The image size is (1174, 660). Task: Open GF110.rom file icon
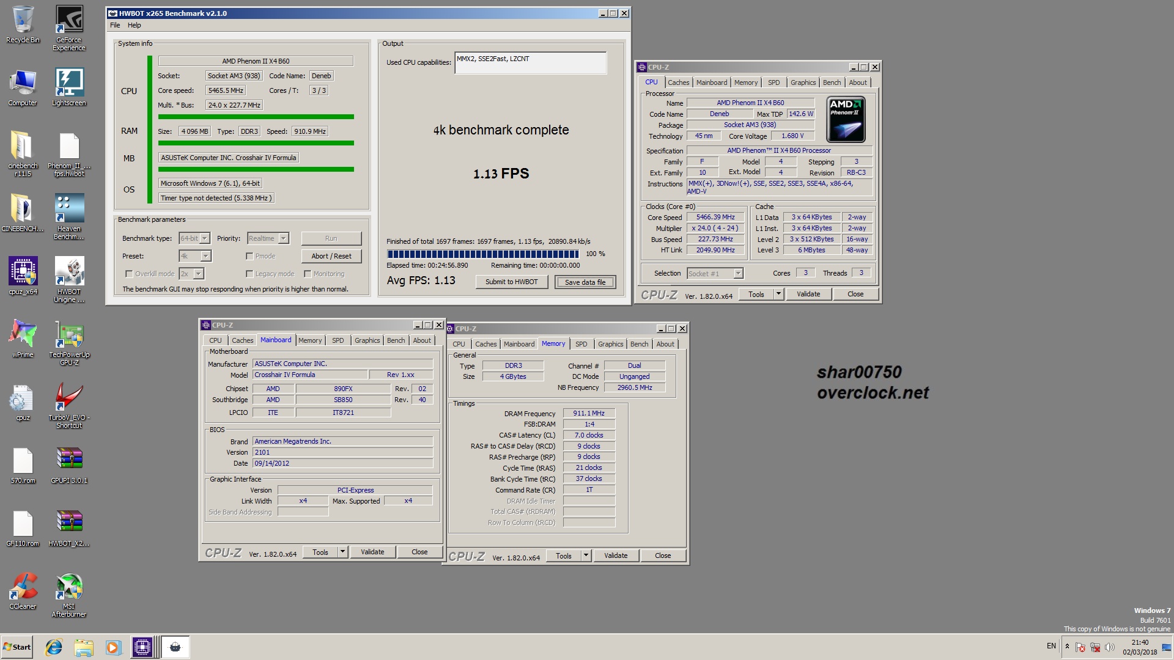[x=23, y=528]
